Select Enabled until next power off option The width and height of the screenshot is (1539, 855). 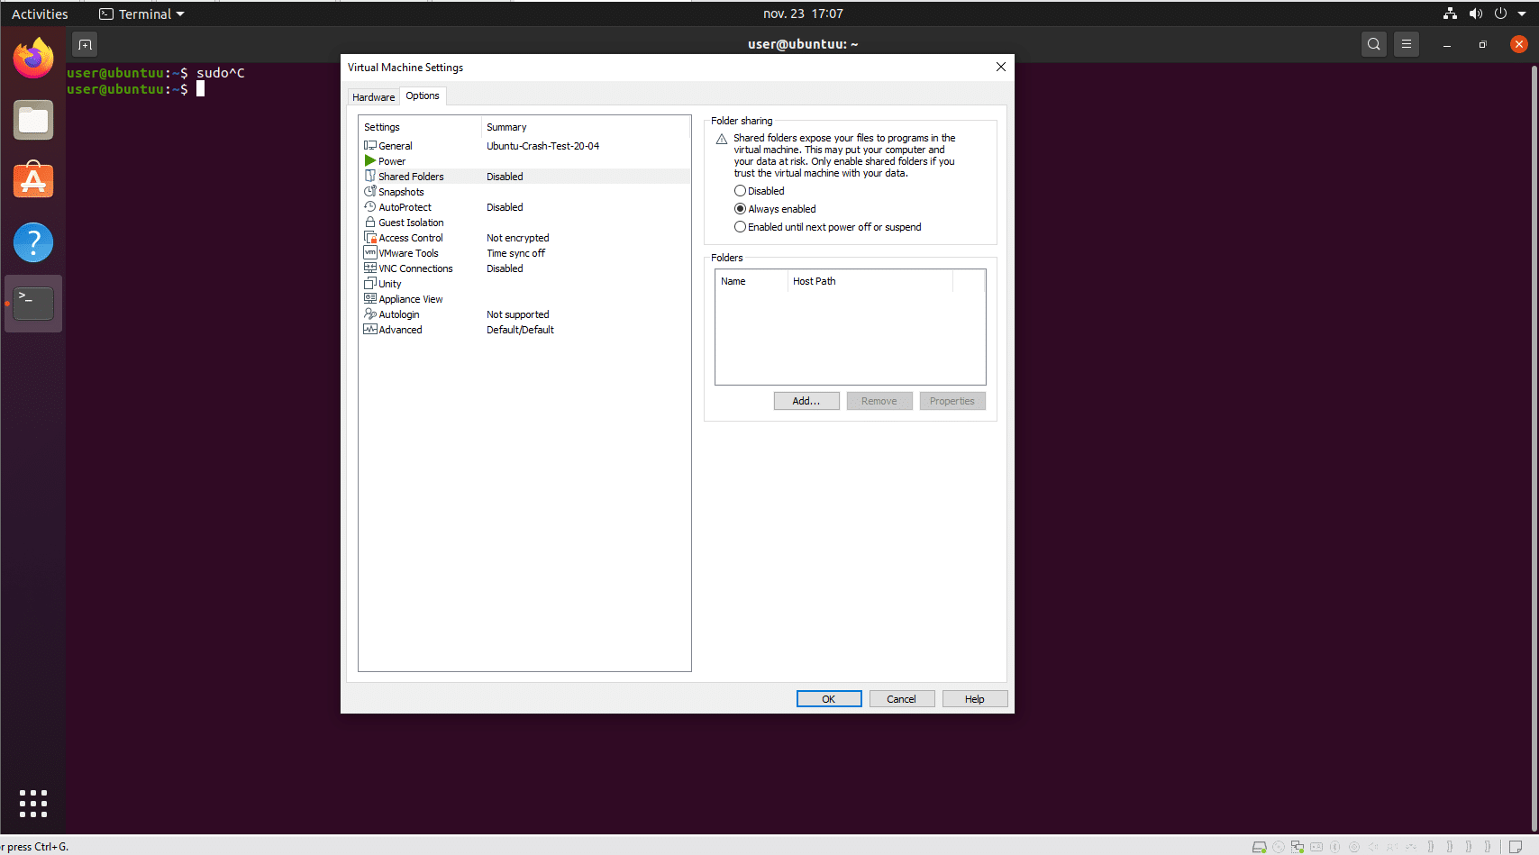point(740,227)
